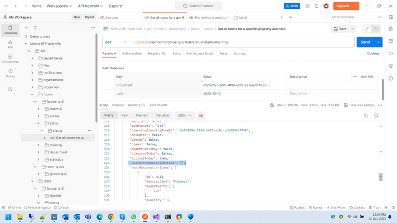Viewport: 397px width, 223px height.
Task: Open the History sidebar panel
Action: (10, 73)
